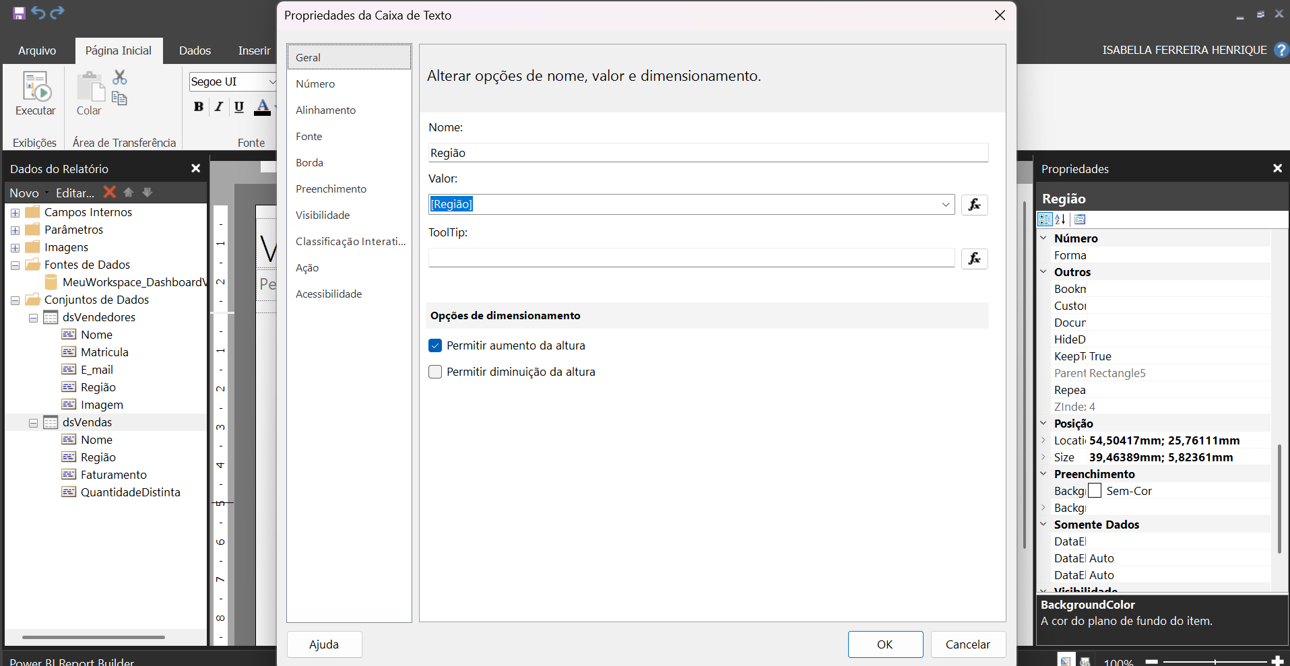The image size is (1290, 666).
Task: Enable Permitir aumento da altura checkbox
Action: pos(435,345)
